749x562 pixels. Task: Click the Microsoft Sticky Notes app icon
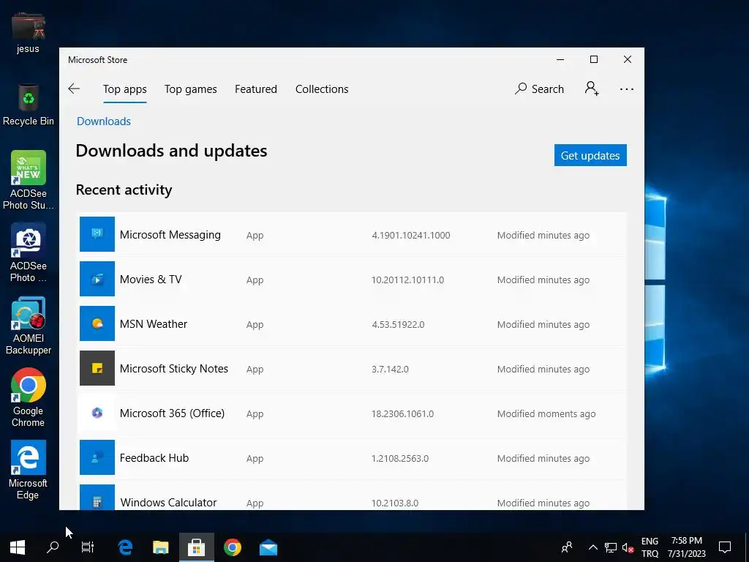click(97, 368)
